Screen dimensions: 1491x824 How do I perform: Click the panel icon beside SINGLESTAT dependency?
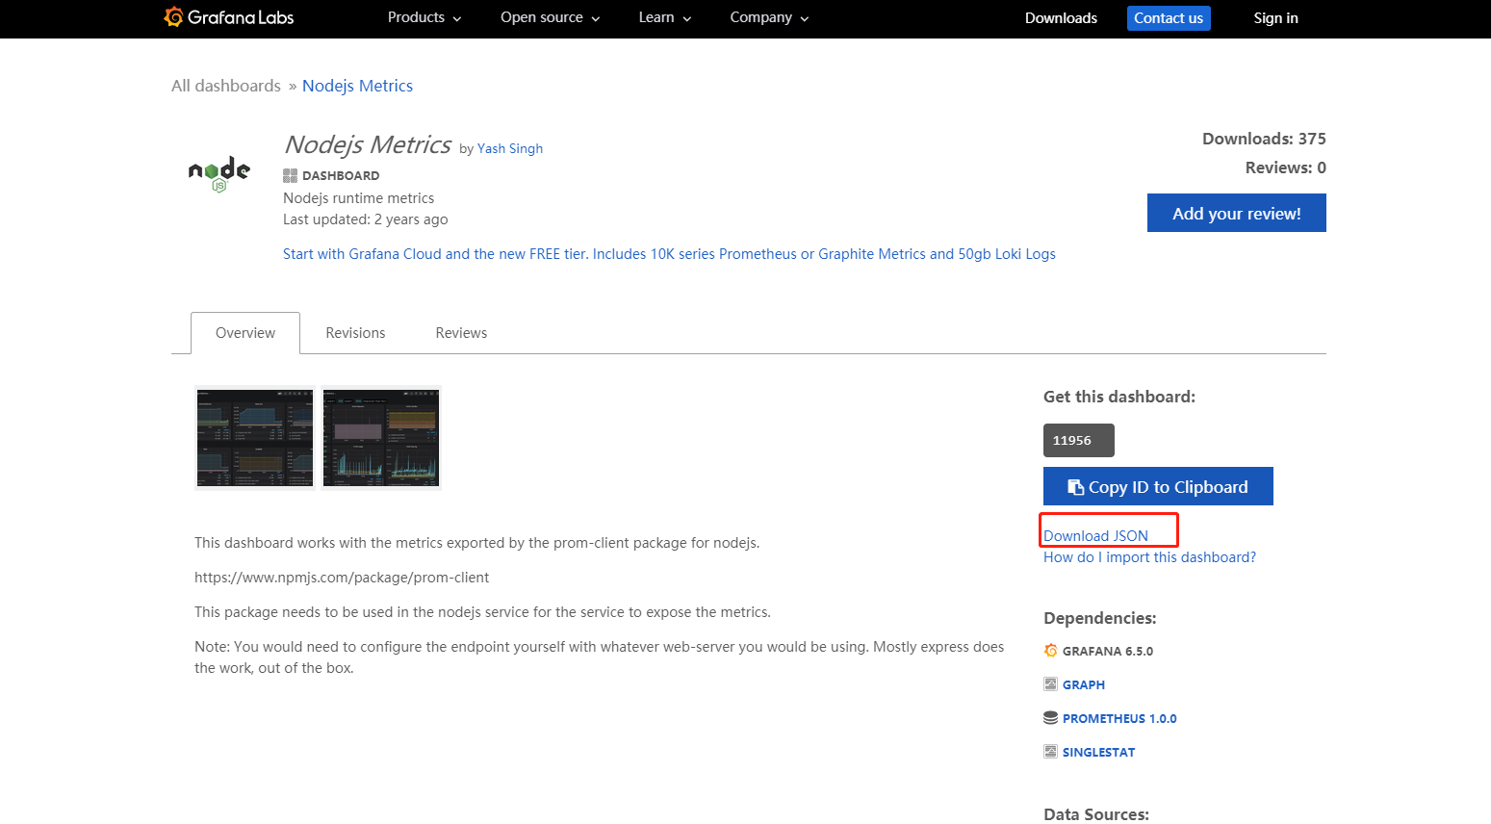point(1050,752)
